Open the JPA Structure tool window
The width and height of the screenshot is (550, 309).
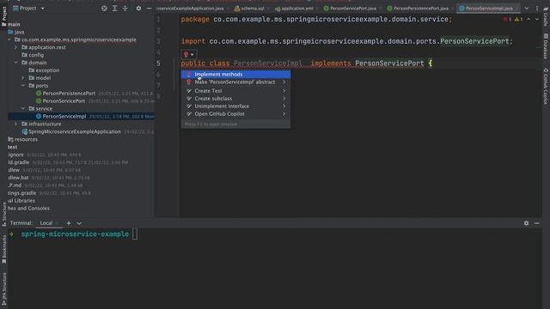click(3, 288)
